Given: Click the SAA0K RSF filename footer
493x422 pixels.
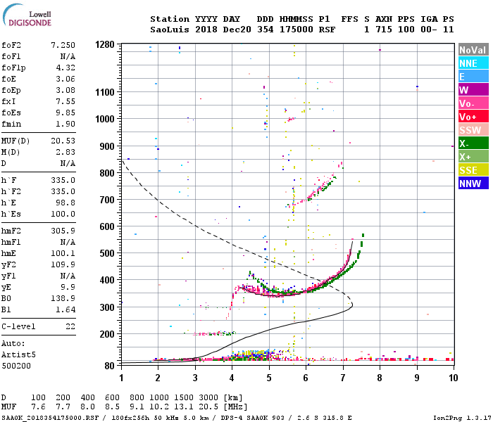Looking at the screenshot, I should click(x=50, y=418).
